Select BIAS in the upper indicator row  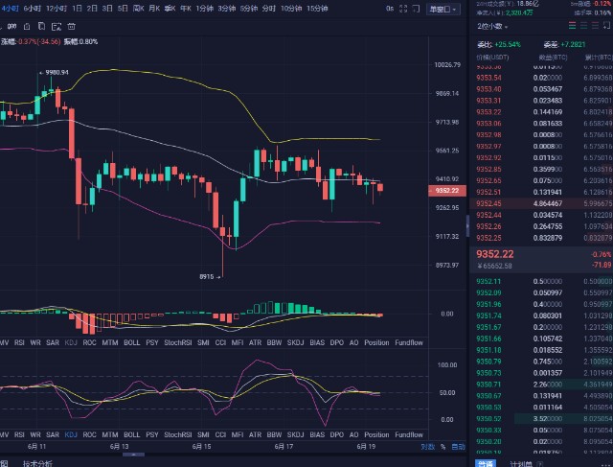[317, 342]
